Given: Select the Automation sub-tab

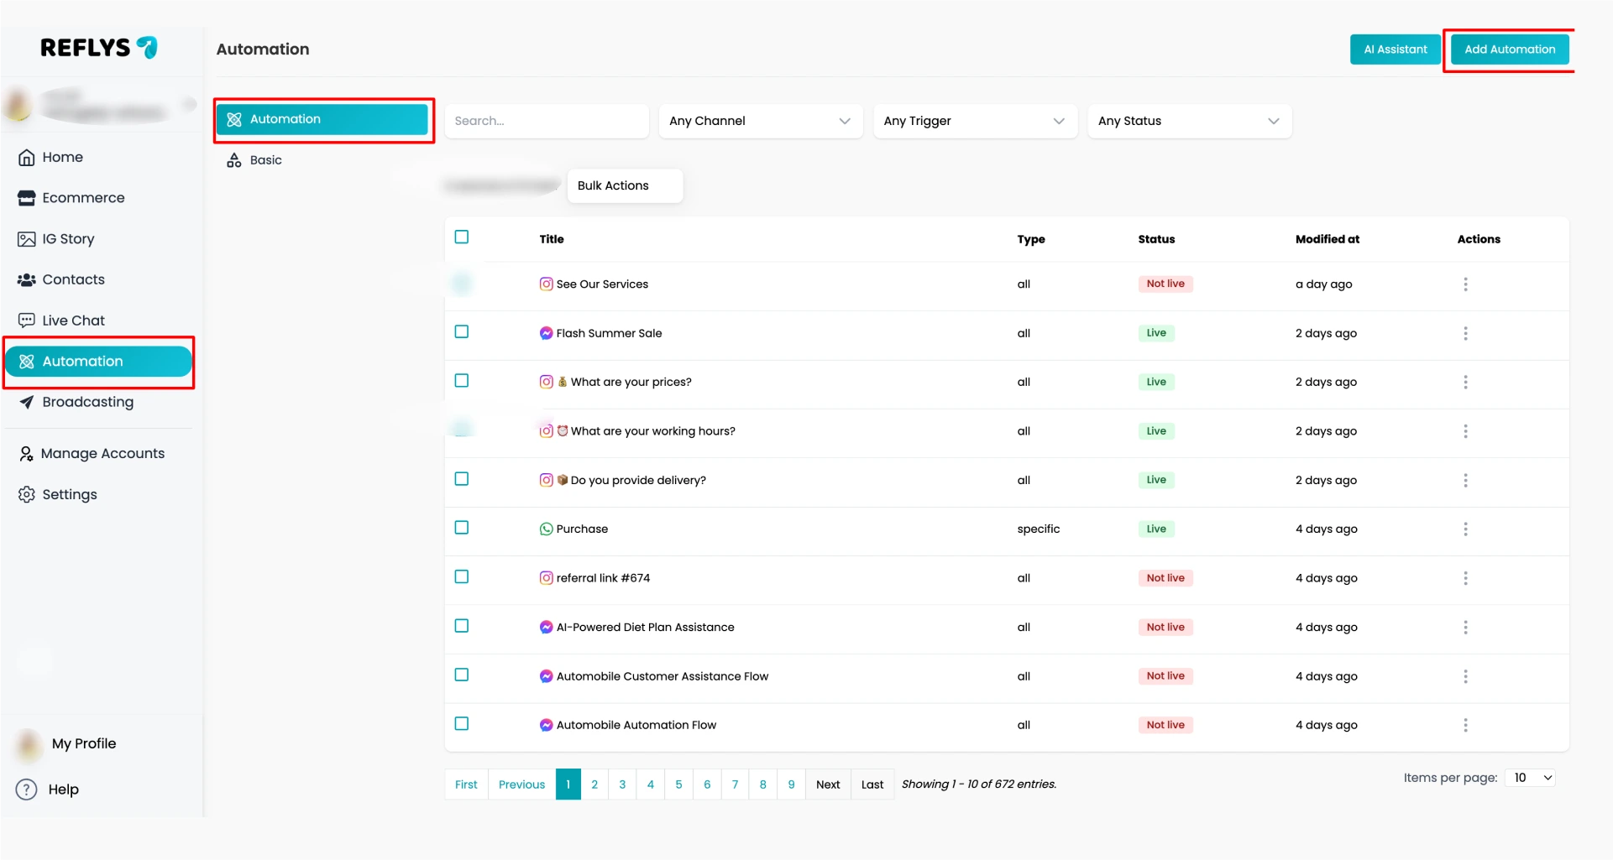Looking at the screenshot, I should (323, 119).
